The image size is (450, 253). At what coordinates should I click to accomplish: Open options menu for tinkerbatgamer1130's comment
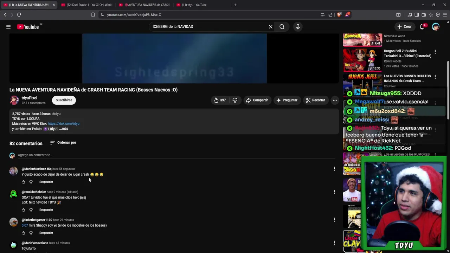334,220
